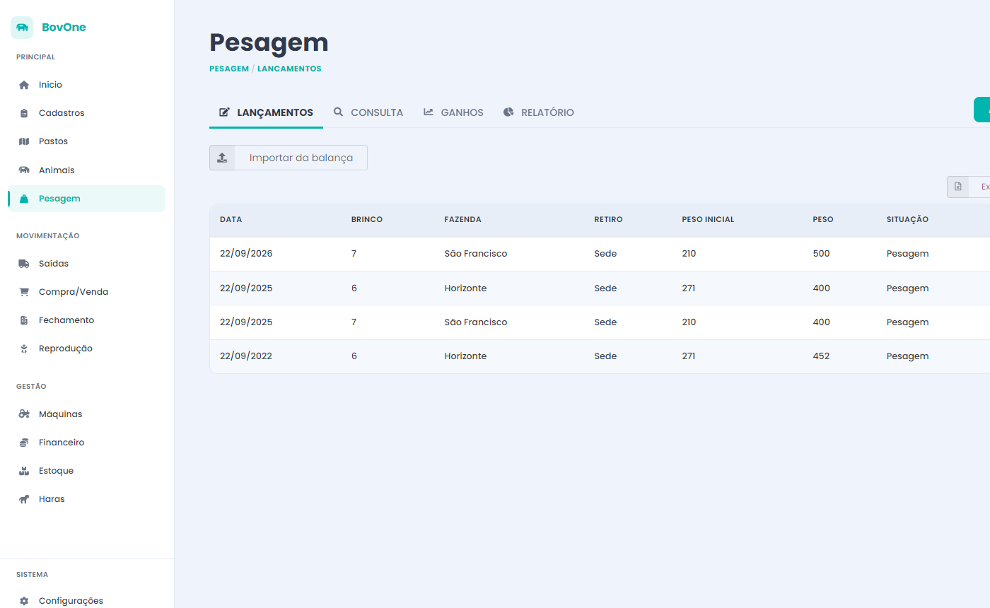Click the Fechamento document icon
The height and width of the screenshot is (608, 990).
coord(24,320)
